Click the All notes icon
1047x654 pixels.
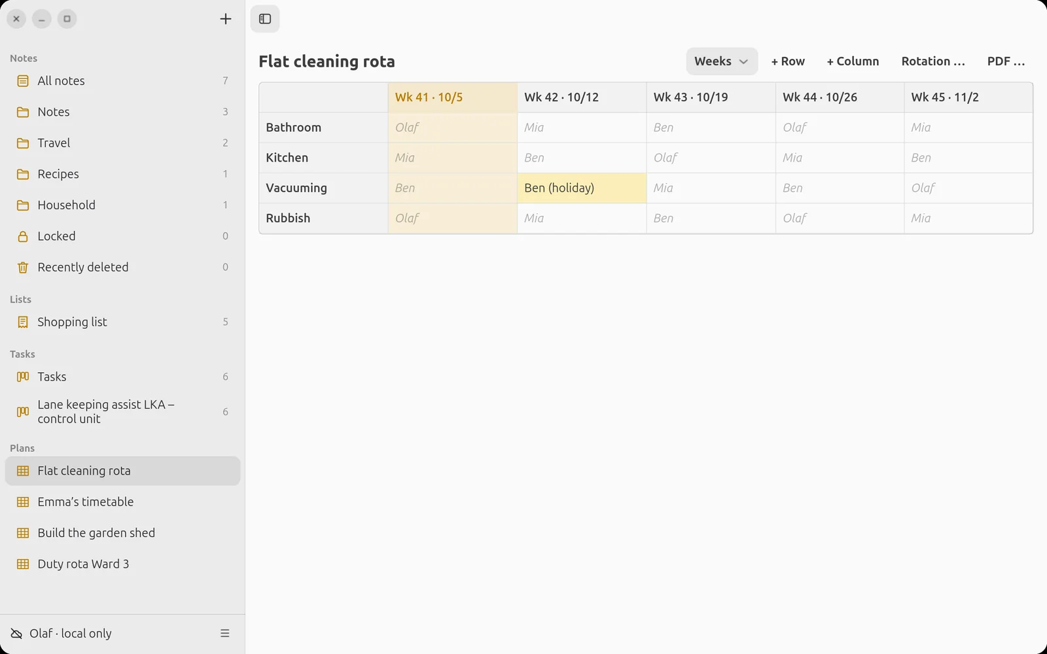click(x=23, y=81)
